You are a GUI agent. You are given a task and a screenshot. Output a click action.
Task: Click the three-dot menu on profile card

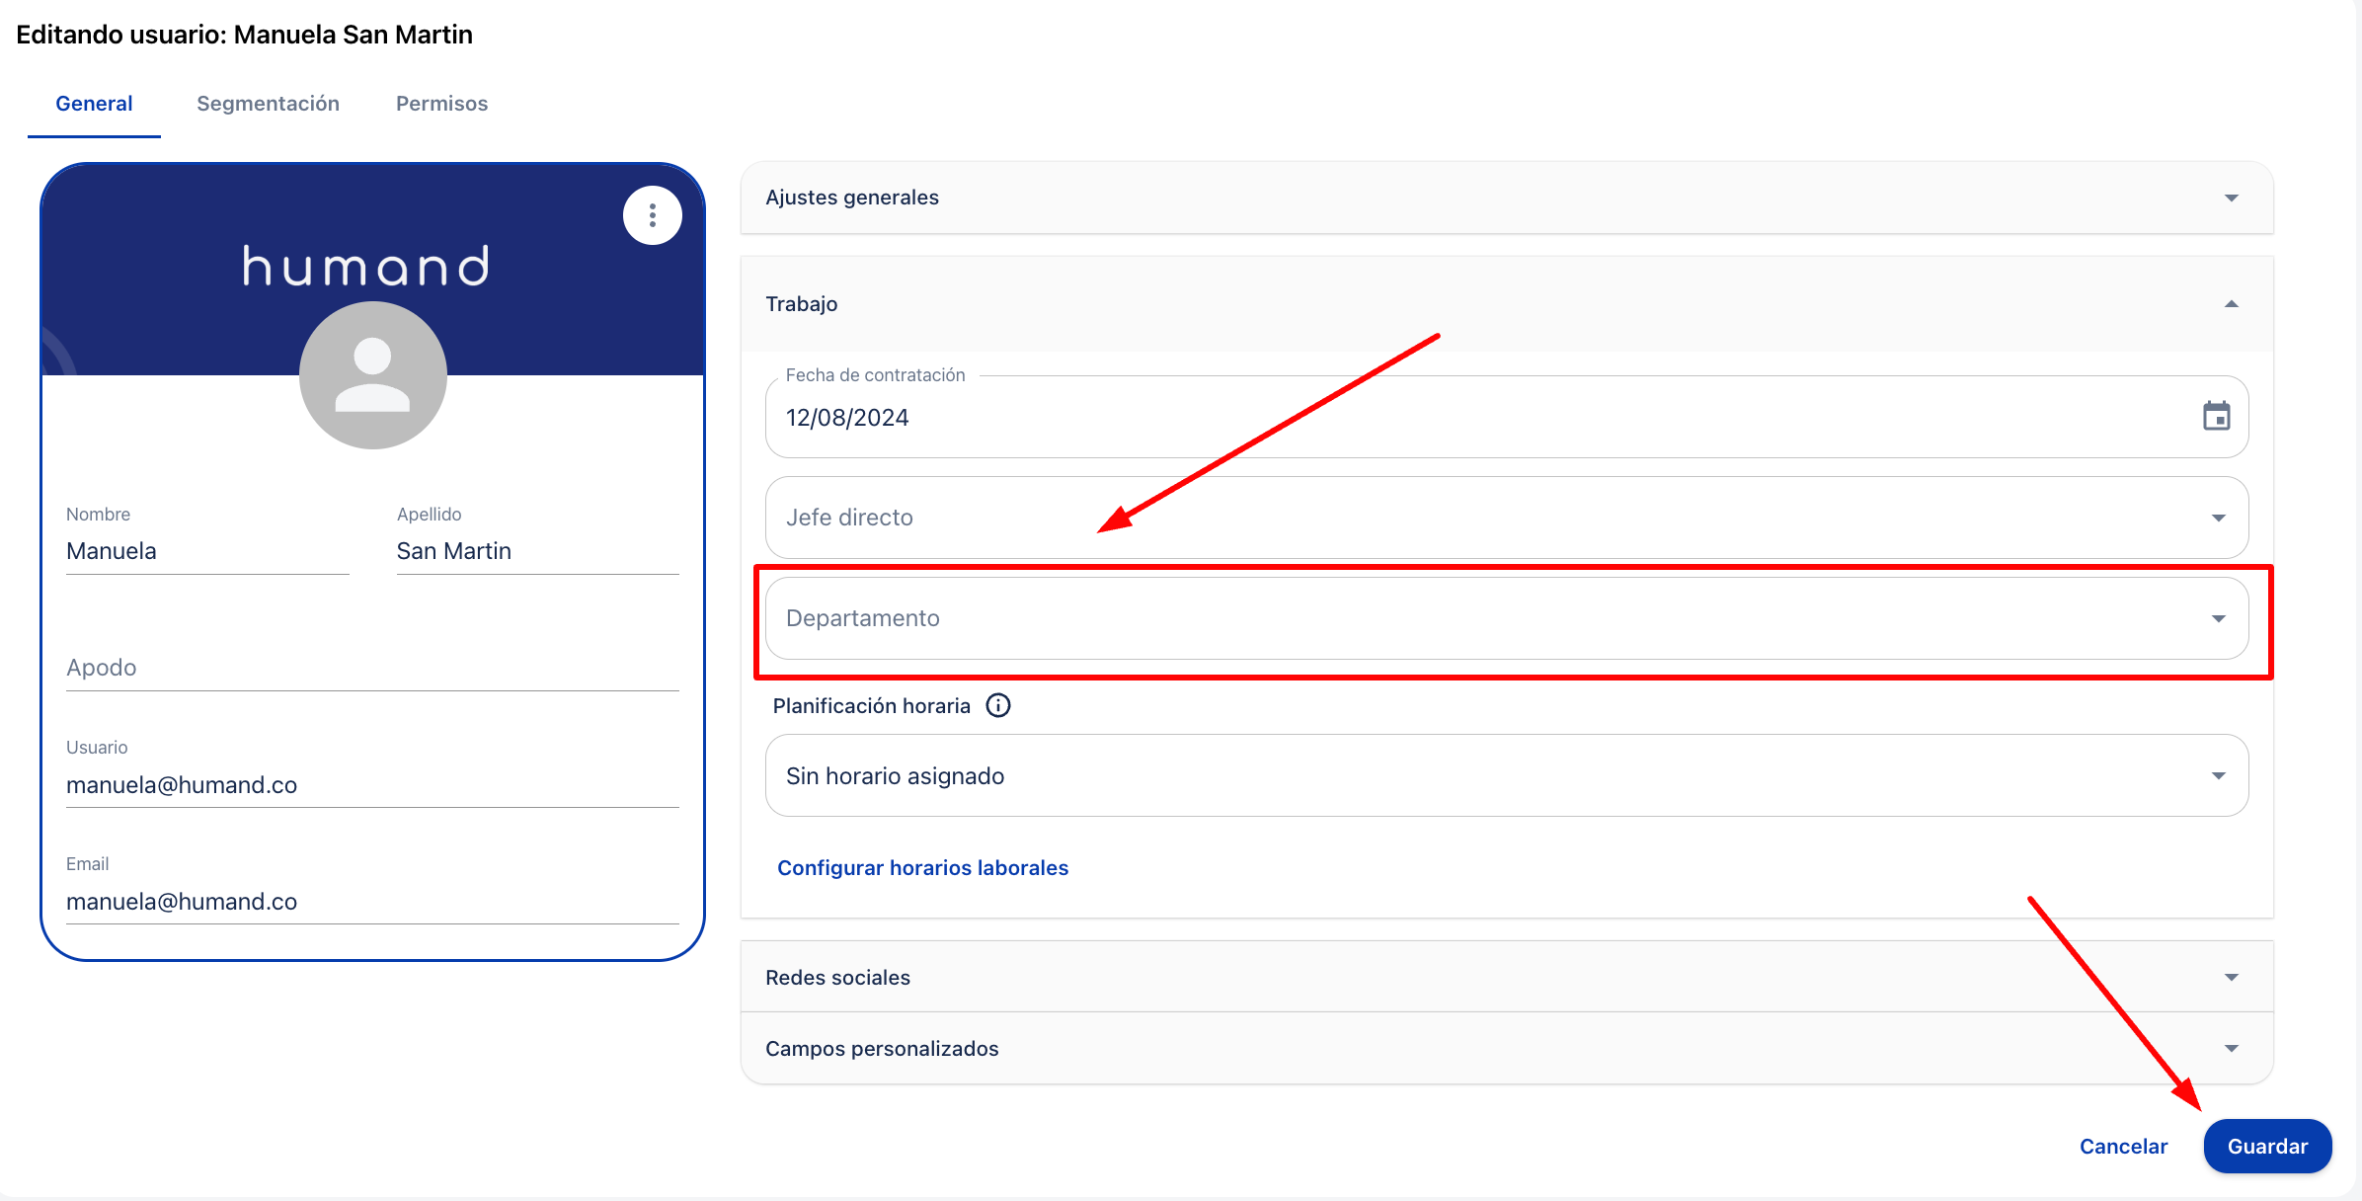pos(652,215)
